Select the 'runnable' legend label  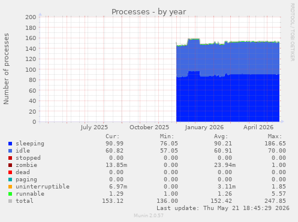[30, 194]
